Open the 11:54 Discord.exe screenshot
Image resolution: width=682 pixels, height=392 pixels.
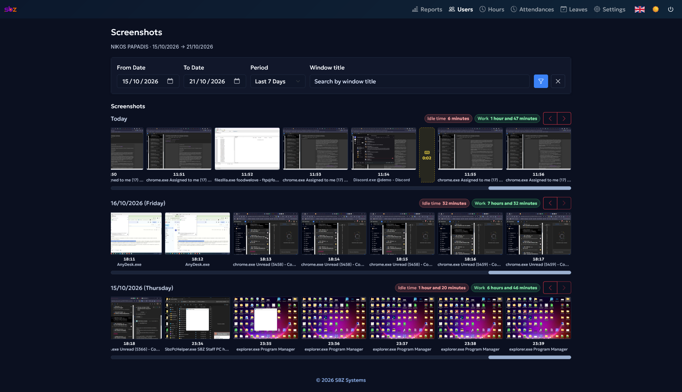(x=383, y=149)
